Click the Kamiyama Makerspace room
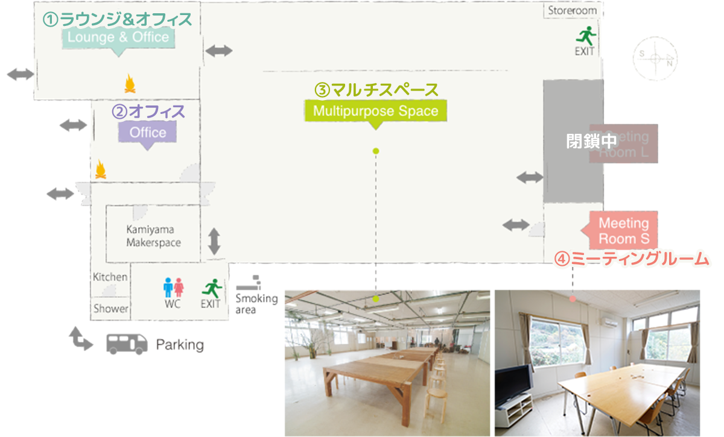This screenshot has width=724, height=437. pos(153,236)
